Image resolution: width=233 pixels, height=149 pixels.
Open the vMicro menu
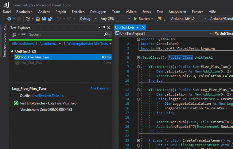click(x=131, y=12)
